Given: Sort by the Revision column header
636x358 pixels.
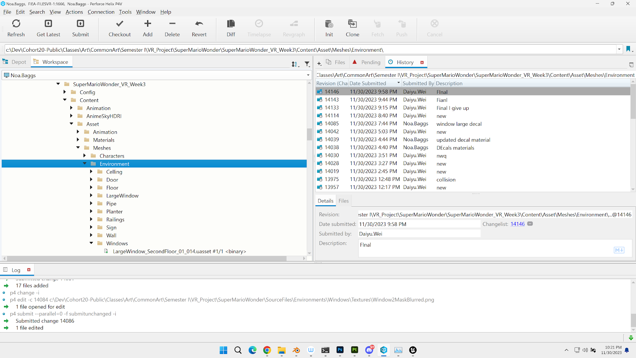Looking at the screenshot, I should pos(332,83).
